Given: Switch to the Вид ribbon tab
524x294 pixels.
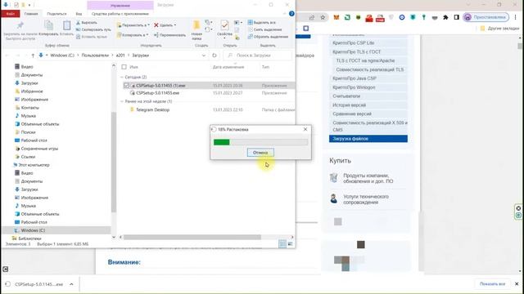Looking at the screenshot, I should coord(79,14).
